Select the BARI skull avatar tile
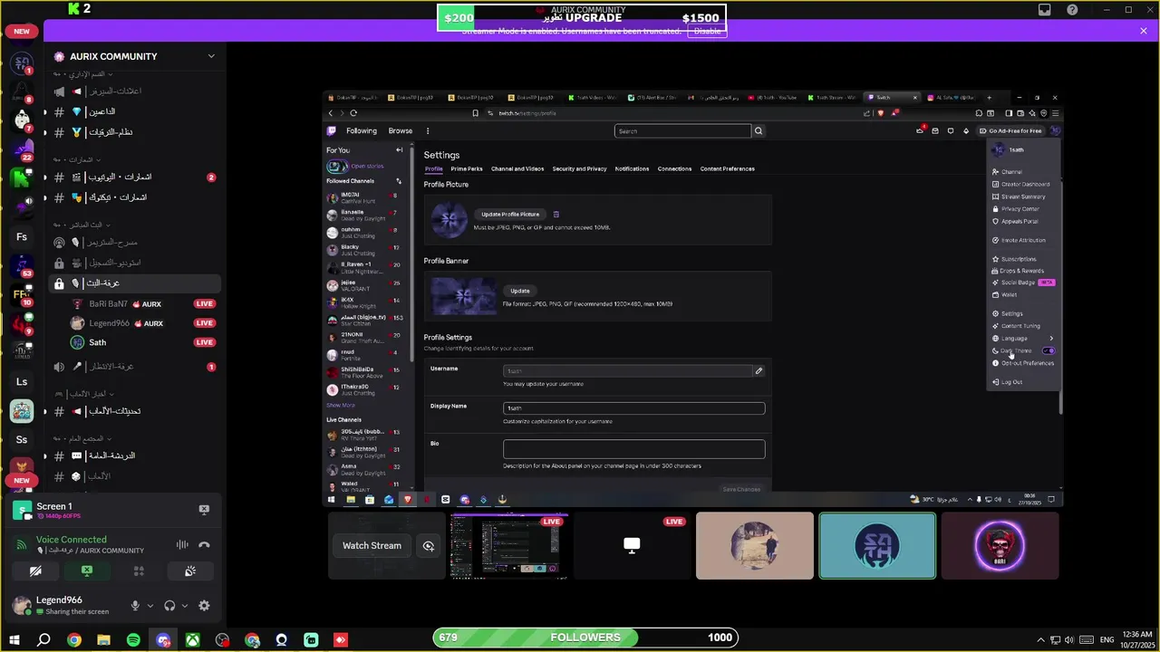Image resolution: width=1160 pixels, height=652 pixels. point(1000,545)
